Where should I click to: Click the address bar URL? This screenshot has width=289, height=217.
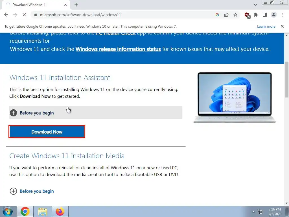80,15
